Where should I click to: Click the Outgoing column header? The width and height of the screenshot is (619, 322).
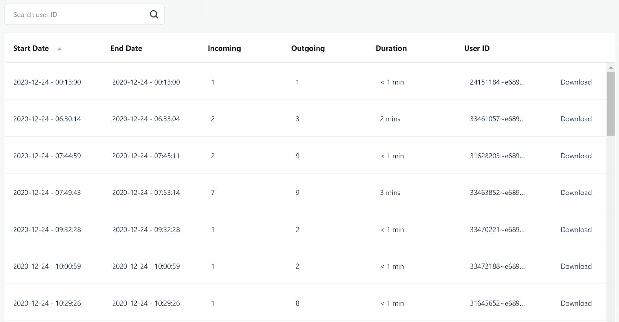(308, 48)
